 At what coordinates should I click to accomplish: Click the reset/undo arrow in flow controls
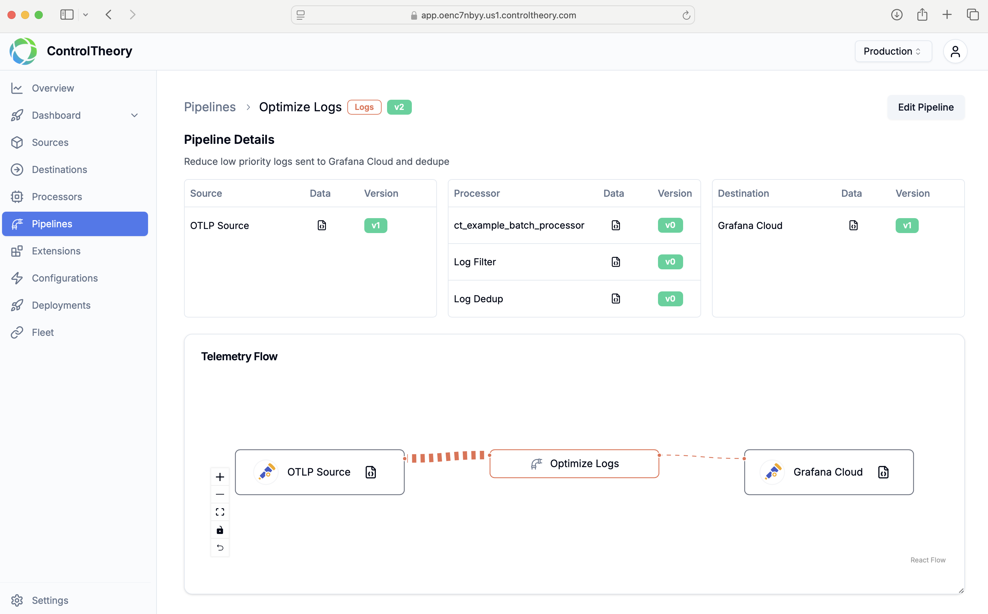220,548
